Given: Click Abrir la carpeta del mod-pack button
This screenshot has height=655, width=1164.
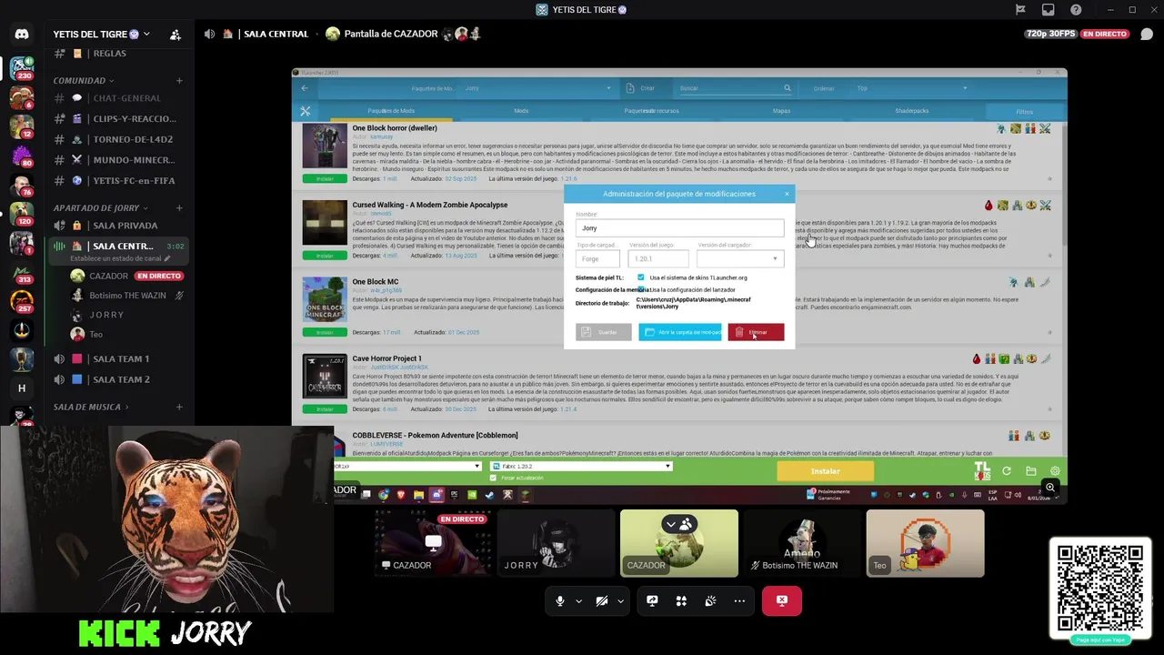Looking at the screenshot, I should pos(679,332).
